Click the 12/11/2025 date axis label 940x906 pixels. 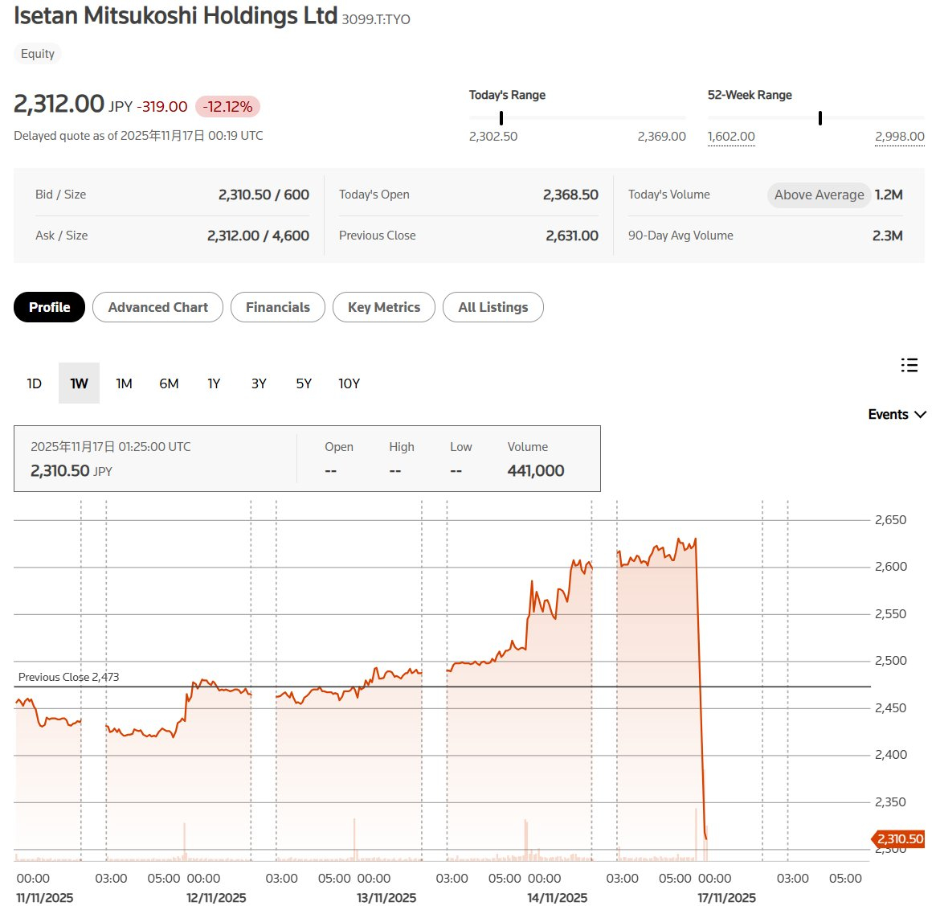(x=216, y=898)
